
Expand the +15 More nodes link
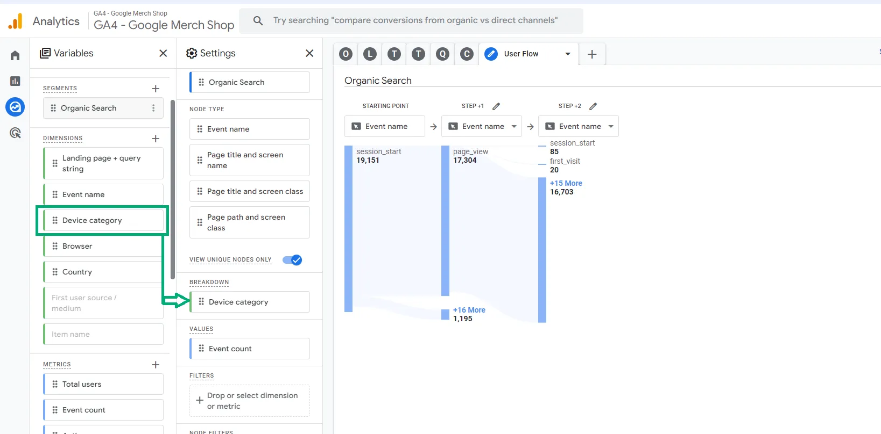(x=566, y=183)
